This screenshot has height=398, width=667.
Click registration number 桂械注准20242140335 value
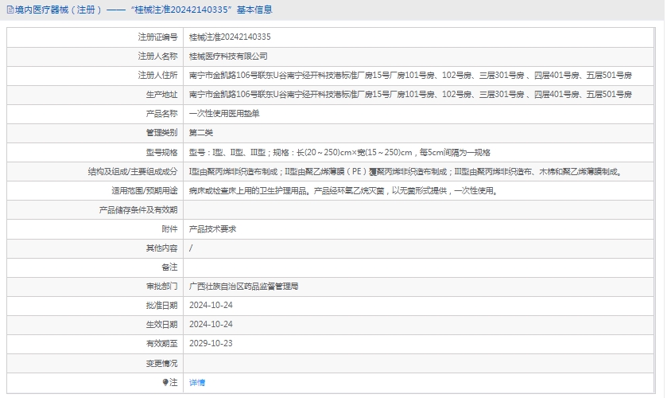(x=230, y=37)
